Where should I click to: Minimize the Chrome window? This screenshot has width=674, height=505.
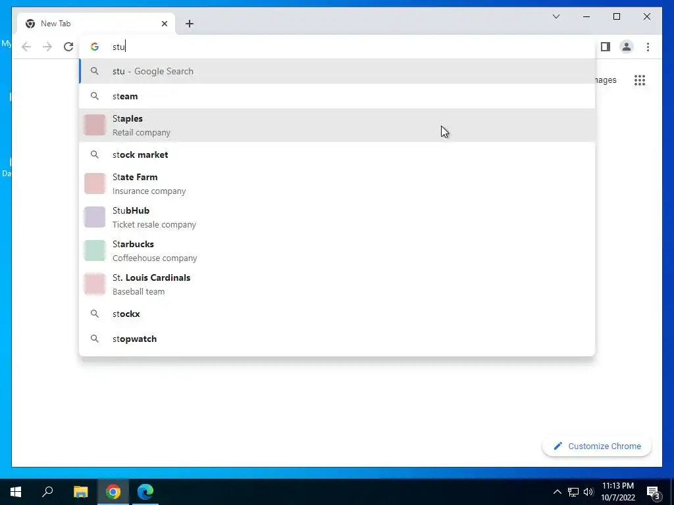point(586,16)
